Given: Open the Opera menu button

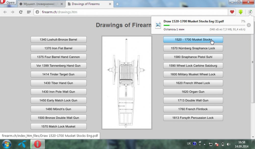Looking at the screenshot, I should coord(8,3).
